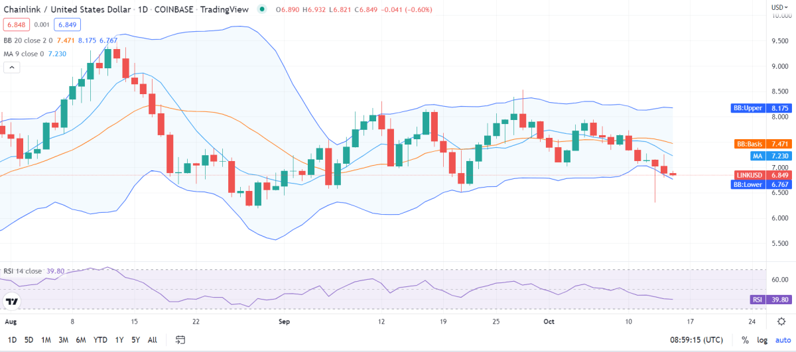796x352 pixels.
Task: Click the 5.500 price axis value
Action: [x=779, y=243]
